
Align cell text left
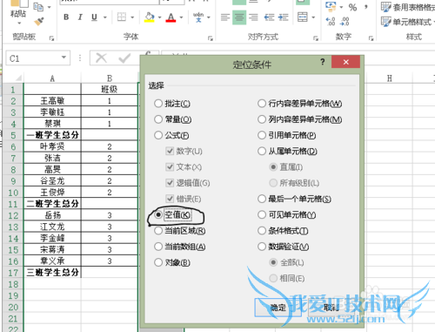[225, 17]
